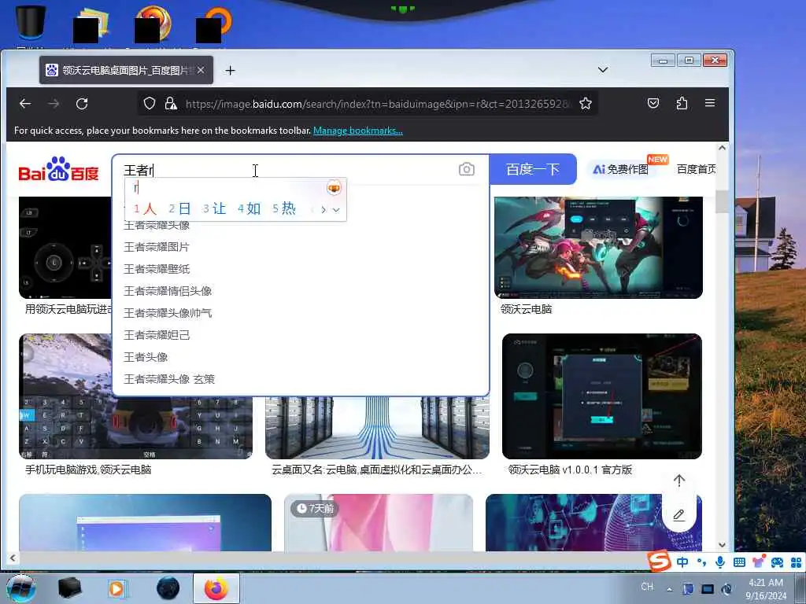Bookmark this page with the star icon
The width and height of the screenshot is (806, 604).
click(x=585, y=104)
